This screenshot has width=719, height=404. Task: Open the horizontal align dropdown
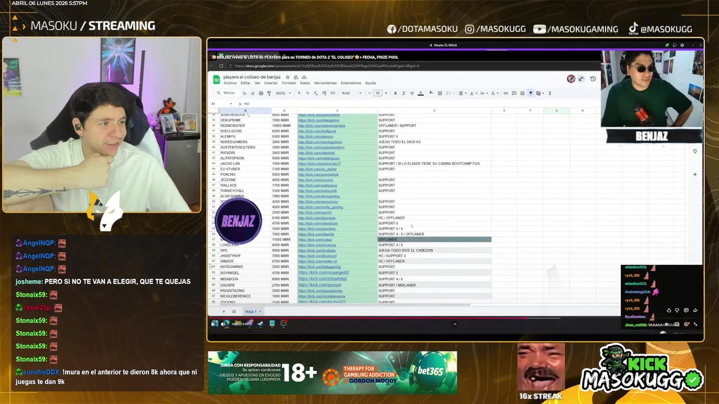463,93
